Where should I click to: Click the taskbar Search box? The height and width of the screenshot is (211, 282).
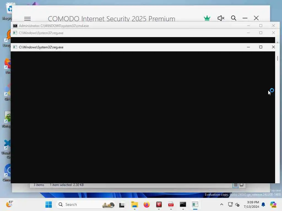86,204
